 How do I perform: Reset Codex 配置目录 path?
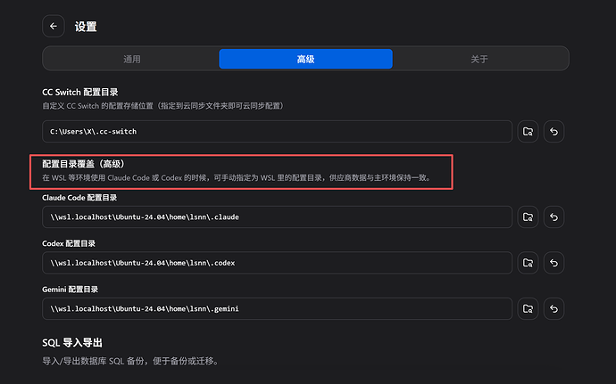pyautogui.click(x=554, y=263)
